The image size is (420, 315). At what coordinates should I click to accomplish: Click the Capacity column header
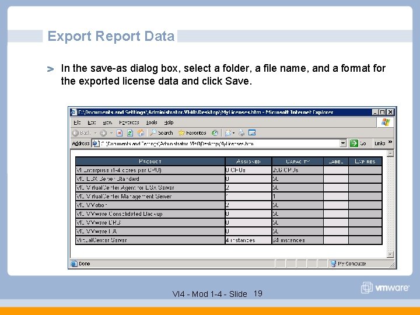click(x=297, y=162)
